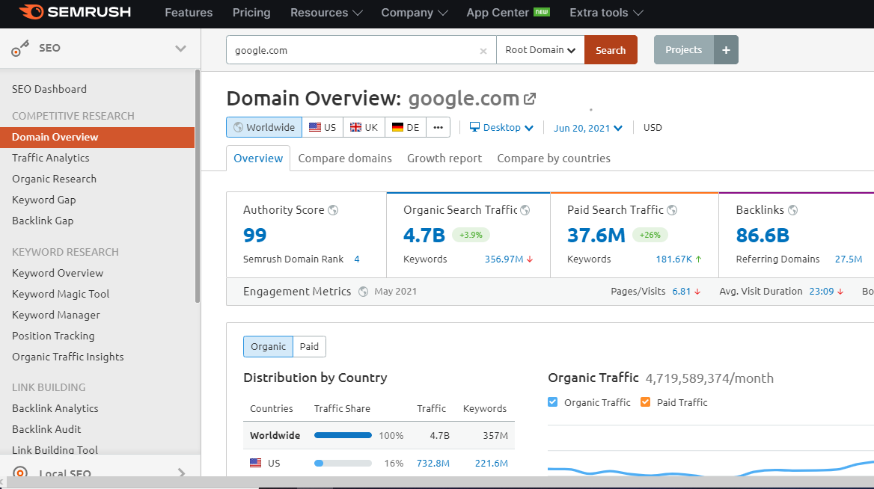The image size is (874, 489).
Task: Open Backlink Gap in sidebar
Action: [x=43, y=221]
